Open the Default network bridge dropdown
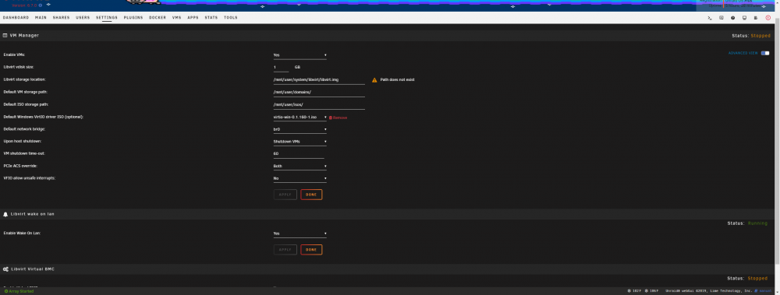 pos(300,129)
